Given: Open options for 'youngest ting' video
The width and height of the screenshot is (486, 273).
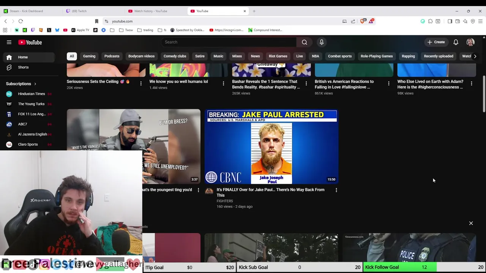Looking at the screenshot, I should [198, 190].
